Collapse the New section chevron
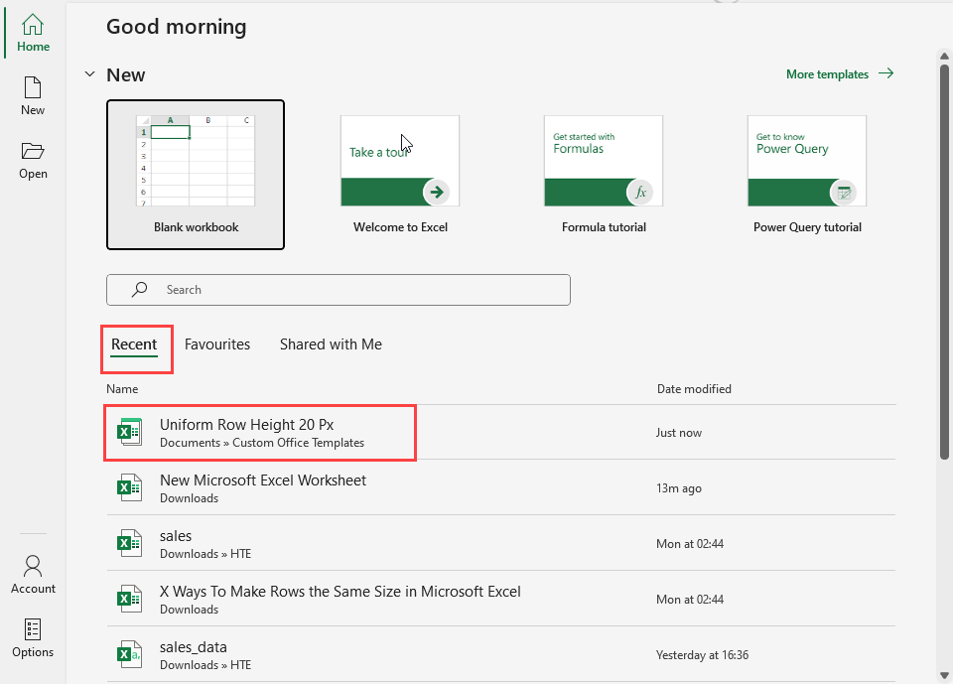Viewport: 953px width, 684px height. point(90,74)
